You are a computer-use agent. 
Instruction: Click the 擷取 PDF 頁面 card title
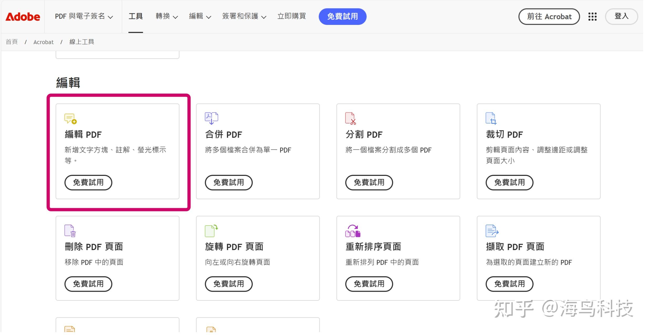(515, 247)
